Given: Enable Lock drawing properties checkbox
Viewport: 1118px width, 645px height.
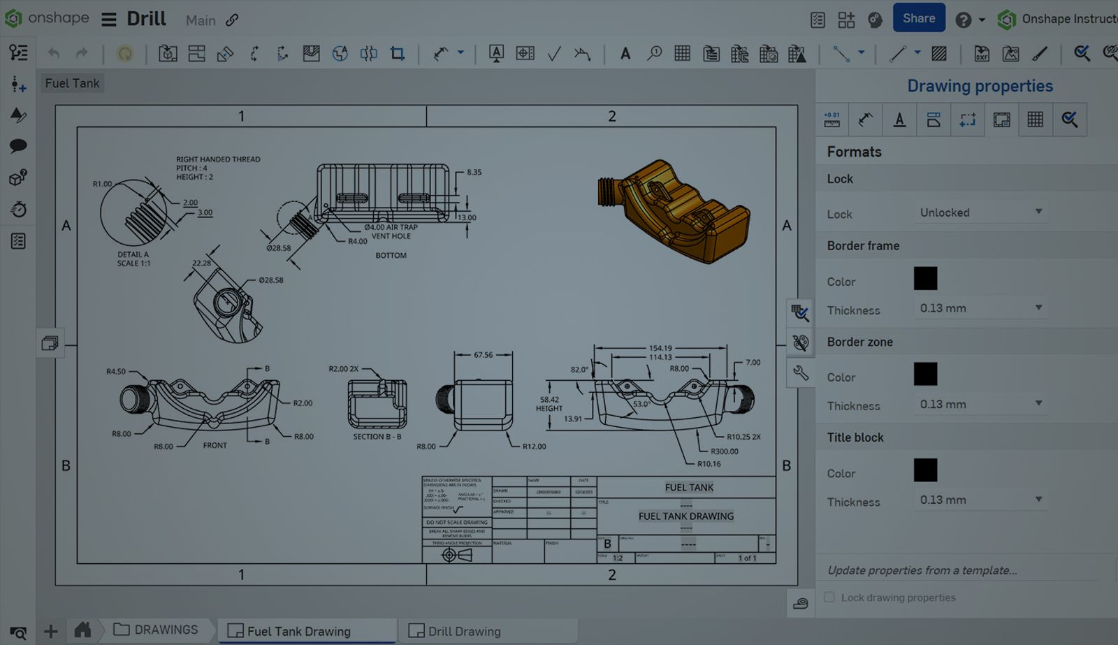Looking at the screenshot, I should pyautogui.click(x=829, y=597).
